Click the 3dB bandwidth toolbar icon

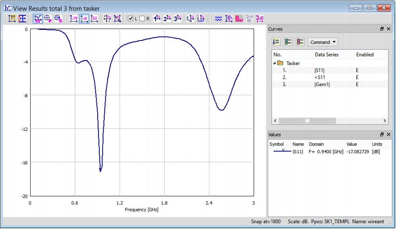pyautogui.click(x=260, y=18)
